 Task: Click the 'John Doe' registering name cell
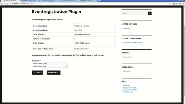(x=95, y=30)
